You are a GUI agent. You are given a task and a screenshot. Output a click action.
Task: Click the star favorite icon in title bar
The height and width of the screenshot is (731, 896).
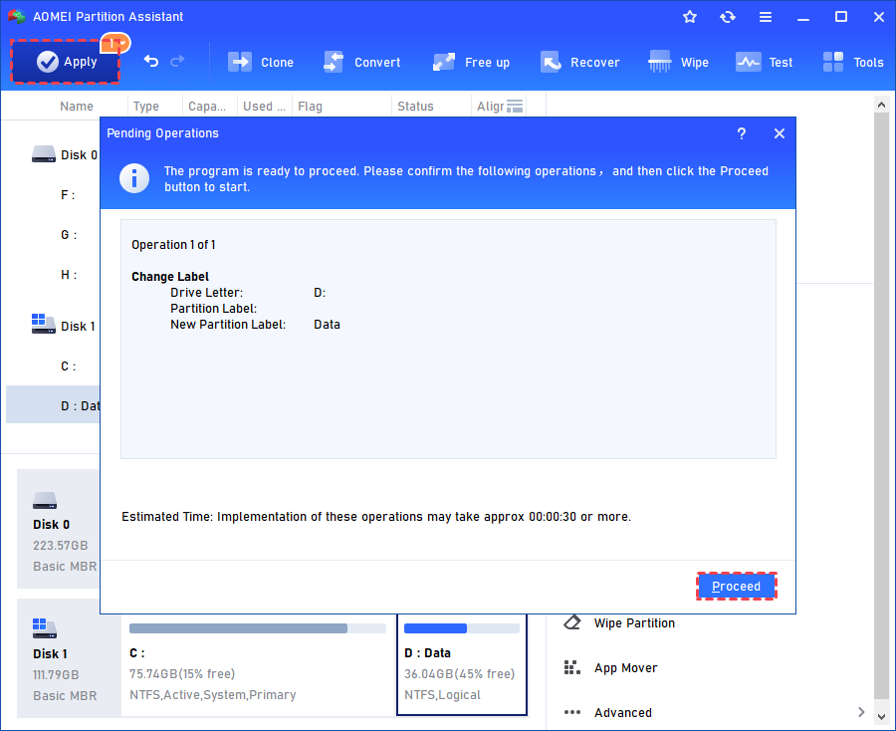pos(690,17)
